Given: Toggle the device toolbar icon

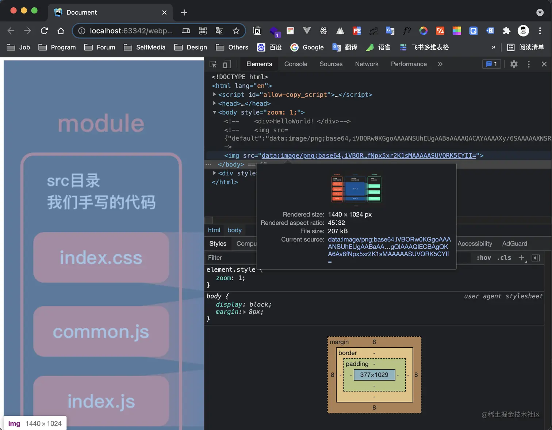Looking at the screenshot, I should (227, 64).
